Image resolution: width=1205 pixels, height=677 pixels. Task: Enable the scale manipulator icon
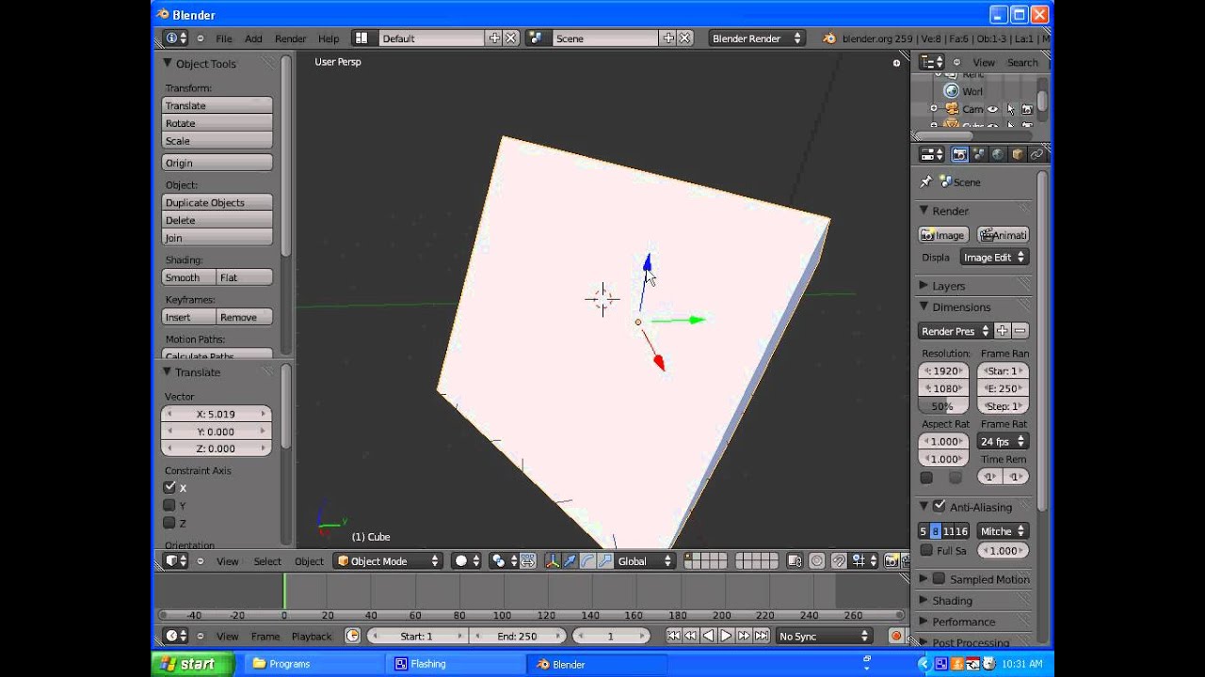point(604,560)
